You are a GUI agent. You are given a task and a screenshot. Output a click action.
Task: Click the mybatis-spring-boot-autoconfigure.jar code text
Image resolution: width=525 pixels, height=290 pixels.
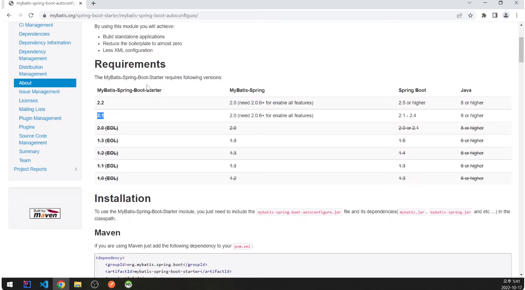click(299, 212)
